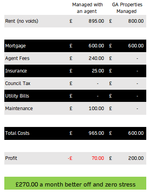
Task: Click the 'Rent (no voids)' label
Action: click(22, 21)
